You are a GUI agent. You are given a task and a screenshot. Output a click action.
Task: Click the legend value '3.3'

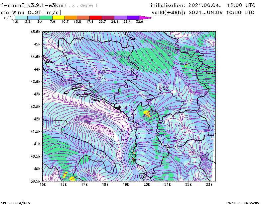click(x=28, y=22)
